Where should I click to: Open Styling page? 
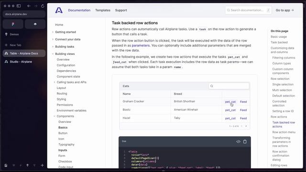pos(61,99)
